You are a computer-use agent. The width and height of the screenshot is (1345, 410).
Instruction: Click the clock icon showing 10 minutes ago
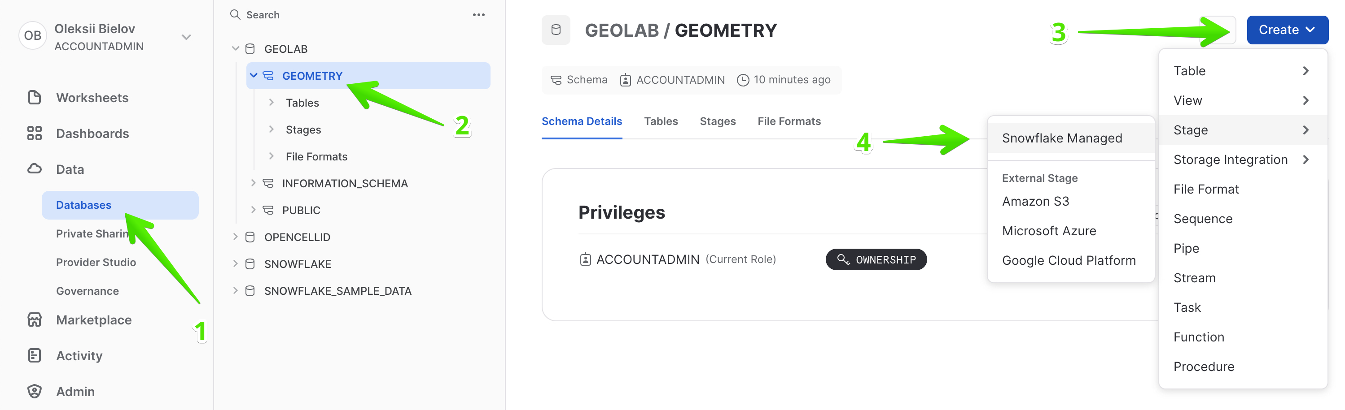point(743,79)
